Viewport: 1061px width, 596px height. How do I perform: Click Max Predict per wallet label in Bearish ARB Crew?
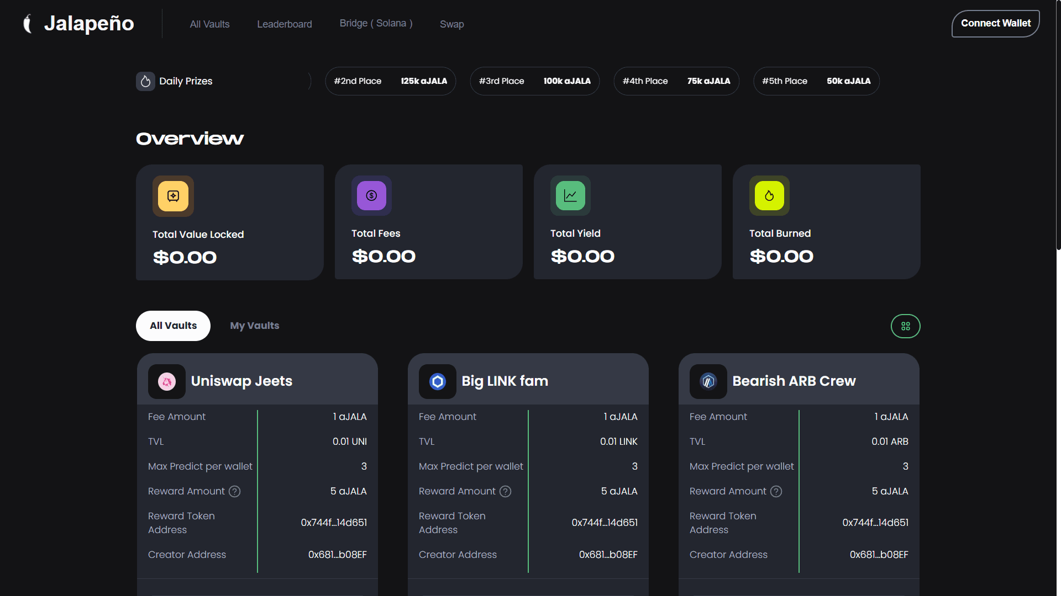pyautogui.click(x=742, y=466)
